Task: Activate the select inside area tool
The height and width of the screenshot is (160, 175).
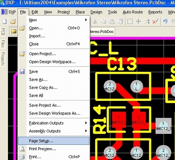Action: (130, 22)
